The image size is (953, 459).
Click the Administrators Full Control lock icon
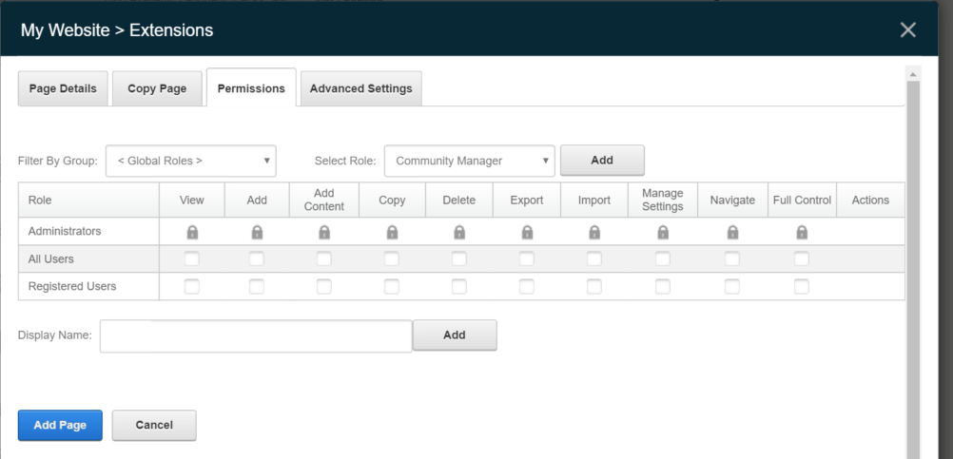pos(802,232)
